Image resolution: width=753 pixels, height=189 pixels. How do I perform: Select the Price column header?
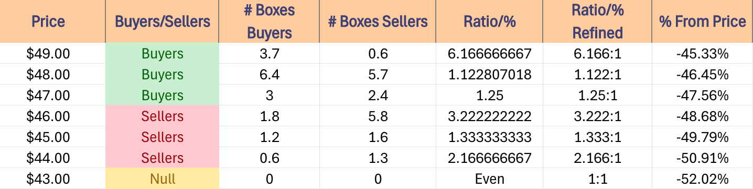pyautogui.click(x=48, y=21)
